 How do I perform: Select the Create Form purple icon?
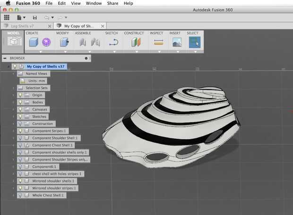[x=46, y=42]
